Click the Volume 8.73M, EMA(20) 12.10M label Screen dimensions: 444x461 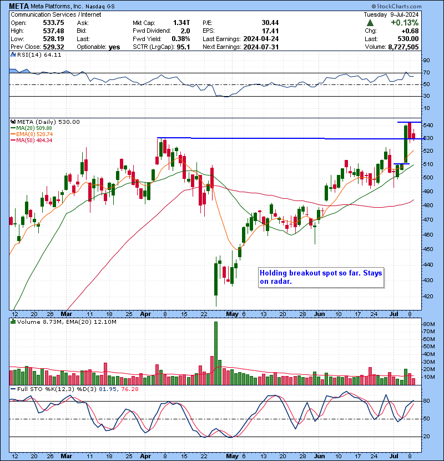coord(67,322)
